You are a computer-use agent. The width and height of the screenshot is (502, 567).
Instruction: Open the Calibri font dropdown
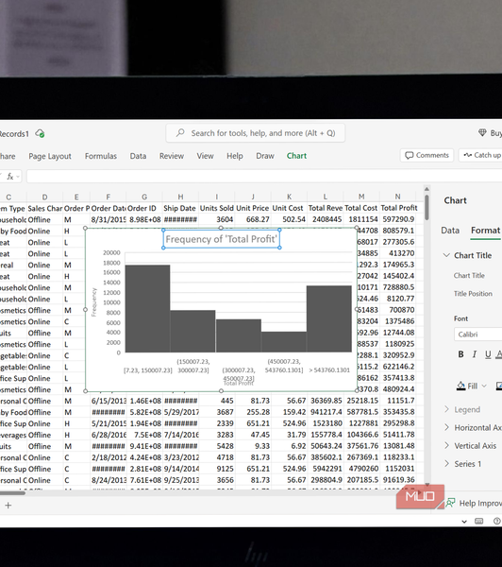point(477,335)
